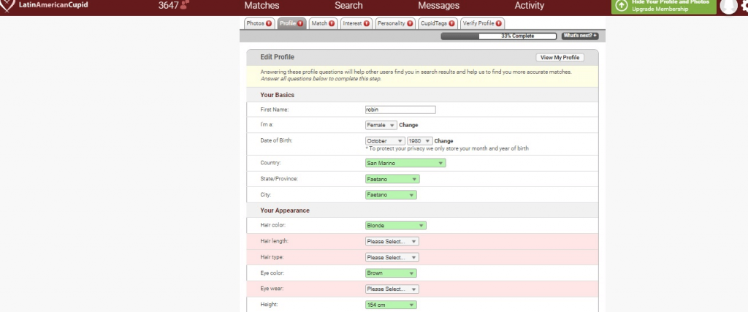Click the green upgrade arrow icon
Viewport: 748px width, 312px height.
click(621, 6)
